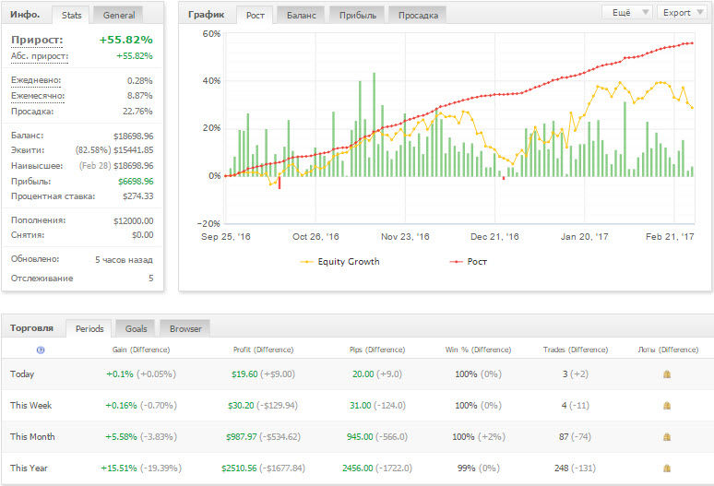
Task: Open the Stats tab in the Info panel
Action: click(x=71, y=15)
